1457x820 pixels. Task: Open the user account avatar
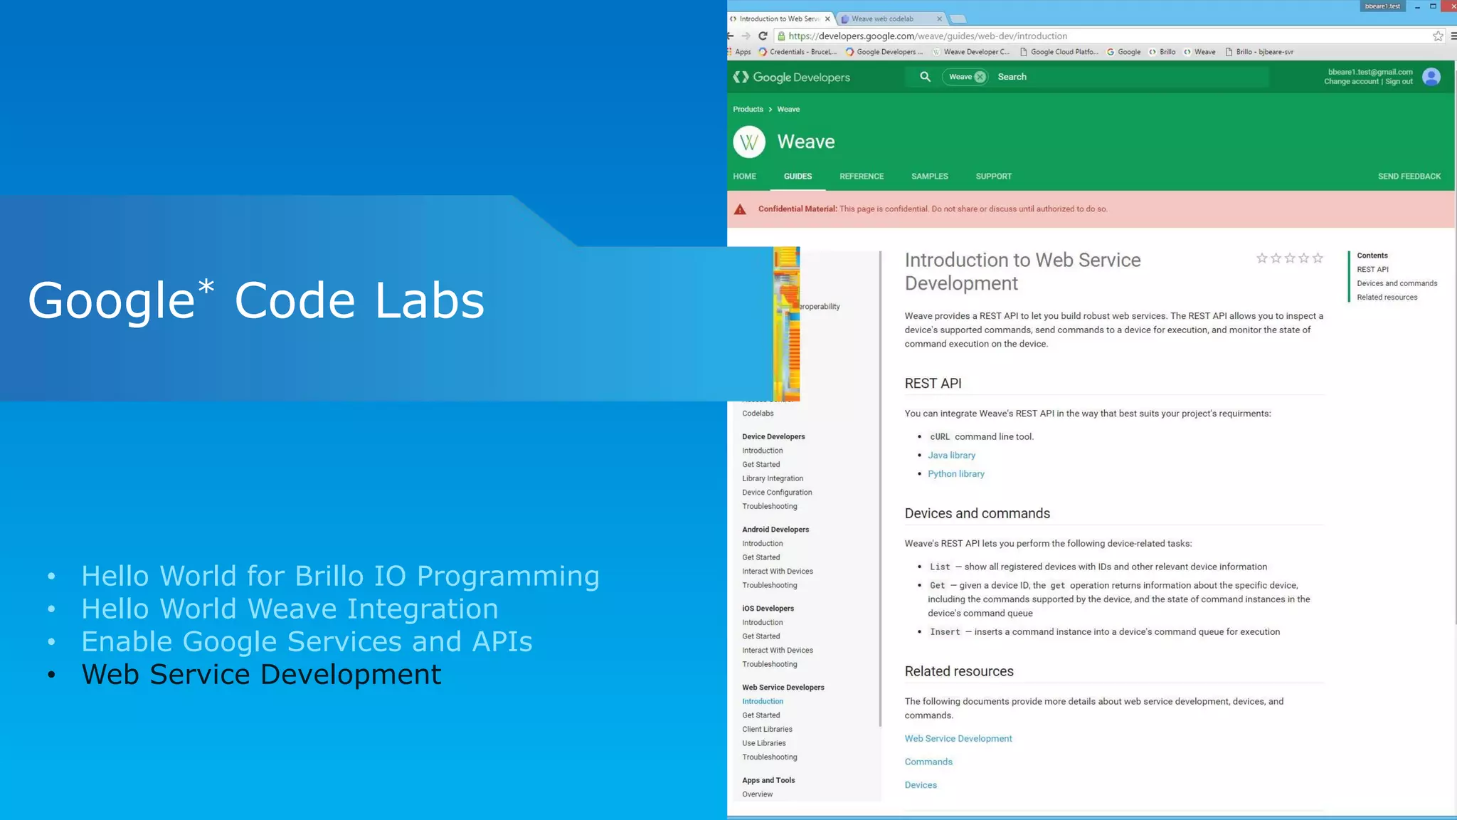1431,77
